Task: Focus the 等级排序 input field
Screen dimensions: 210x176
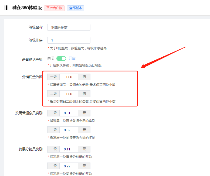Action: [x=69, y=40]
